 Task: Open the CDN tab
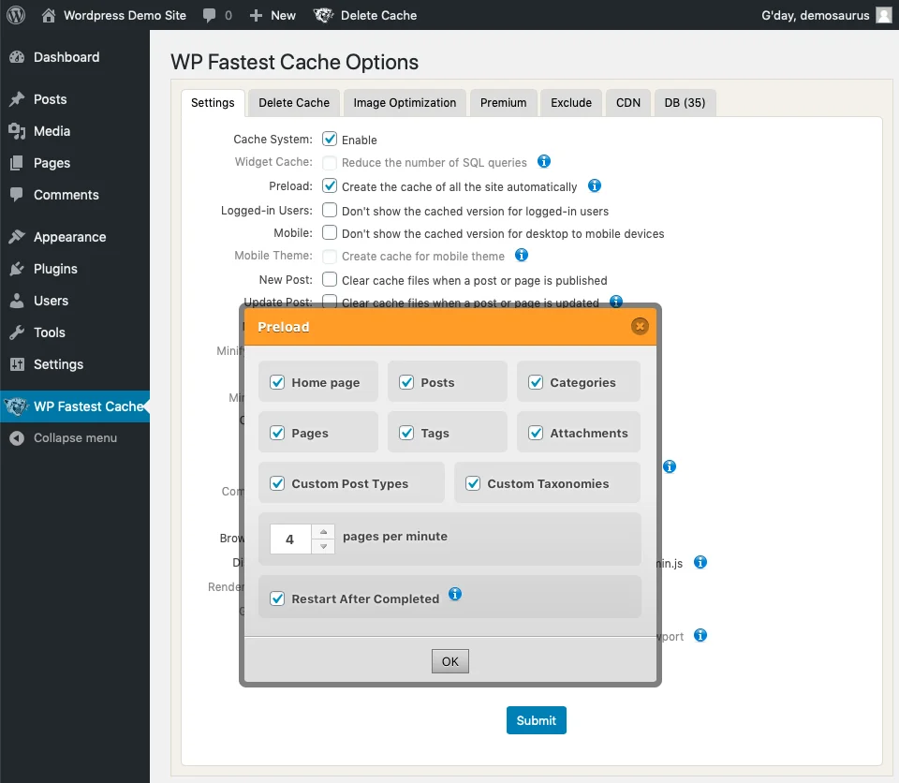[x=628, y=103]
